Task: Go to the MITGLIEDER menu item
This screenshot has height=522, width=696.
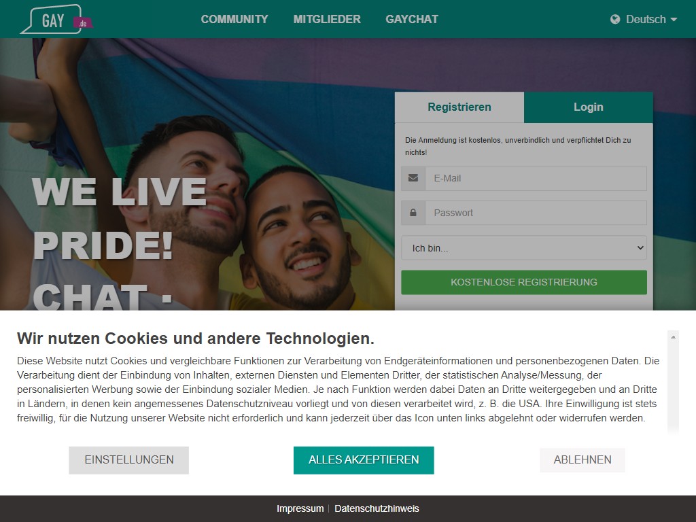Action: (327, 19)
